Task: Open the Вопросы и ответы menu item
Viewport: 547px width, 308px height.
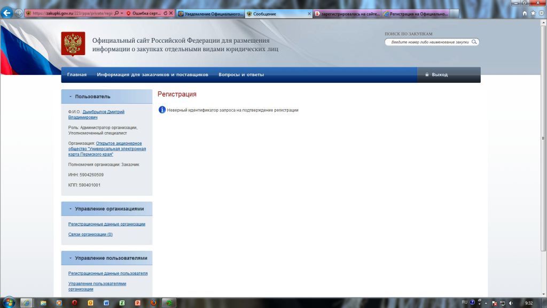Action: coord(241,75)
